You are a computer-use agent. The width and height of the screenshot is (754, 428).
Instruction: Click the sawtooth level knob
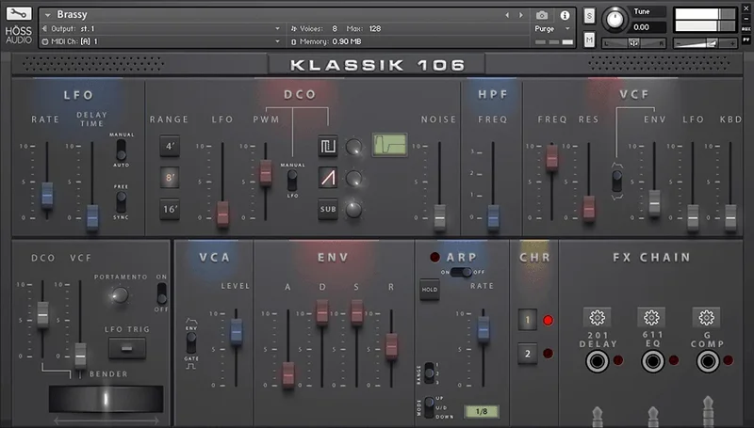click(x=354, y=179)
